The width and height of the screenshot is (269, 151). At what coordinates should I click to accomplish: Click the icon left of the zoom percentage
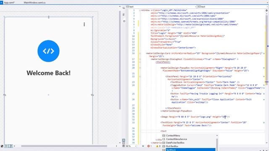pos(124,146)
